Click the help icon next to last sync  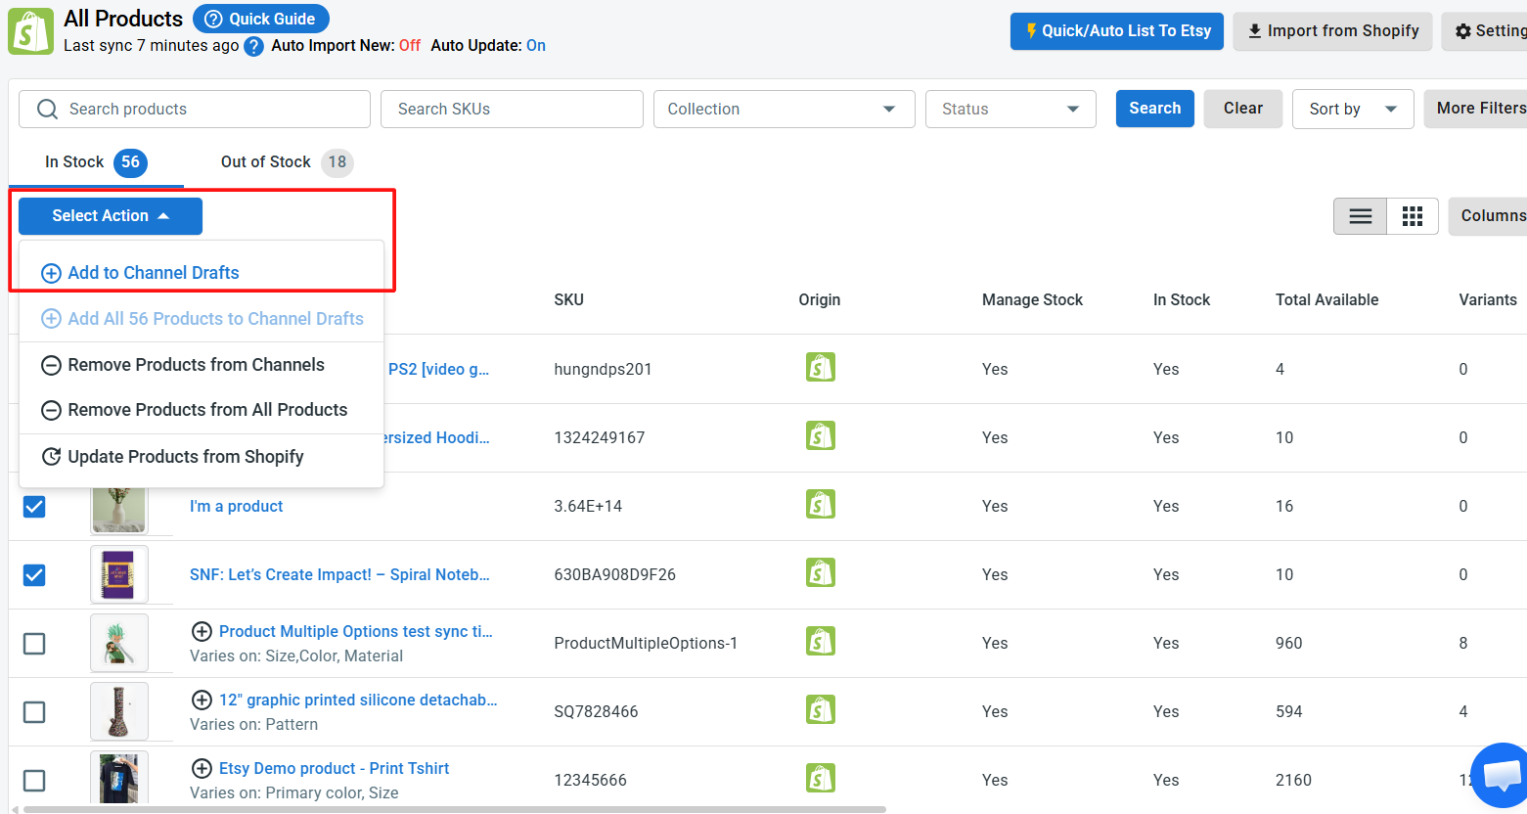pos(253,46)
